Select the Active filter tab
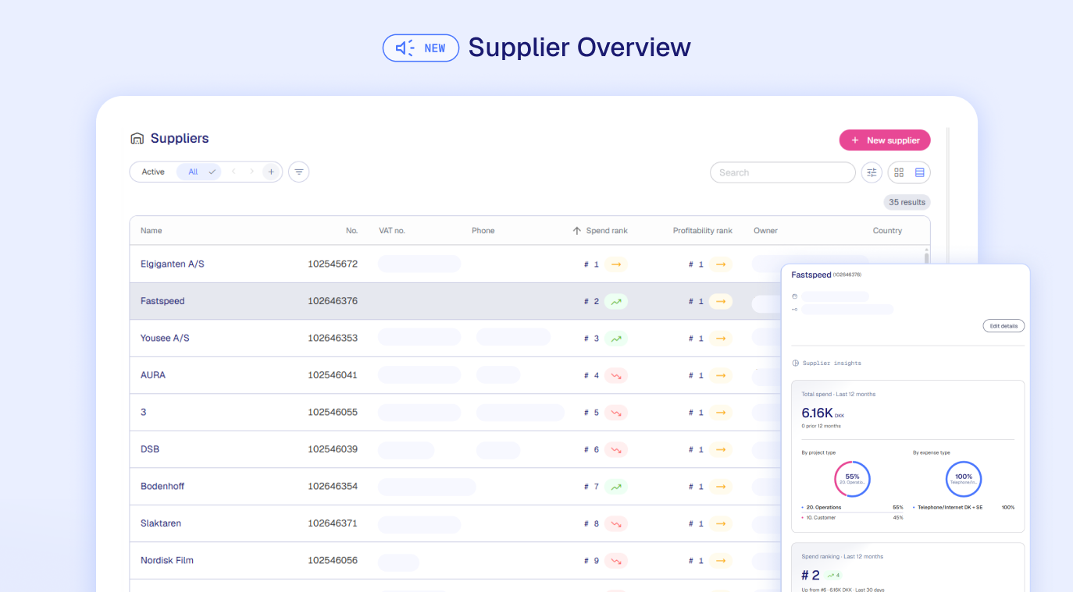The height and width of the screenshot is (592, 1073). [x=153, y=172]
